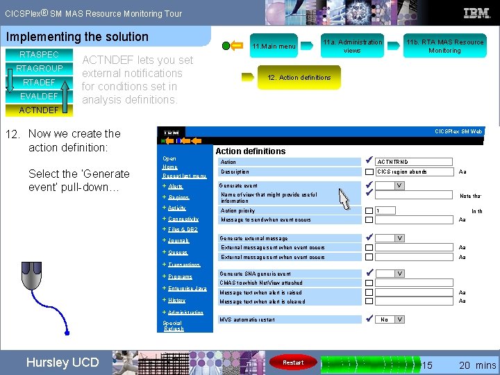Expand Journals with its plus sign
The height and width of the screenshot is (375, 500).
164,240
